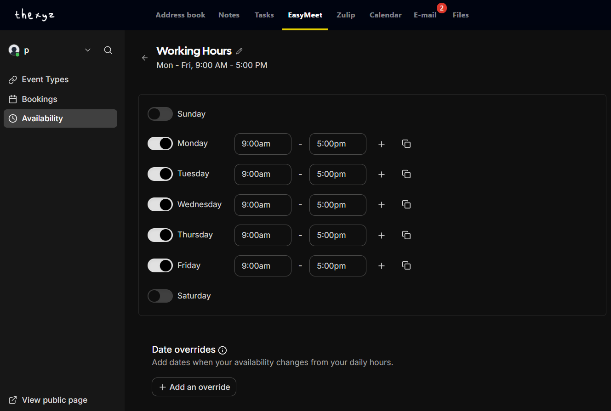Click the back arrow beside Working Hours

[x=145, y=57]
